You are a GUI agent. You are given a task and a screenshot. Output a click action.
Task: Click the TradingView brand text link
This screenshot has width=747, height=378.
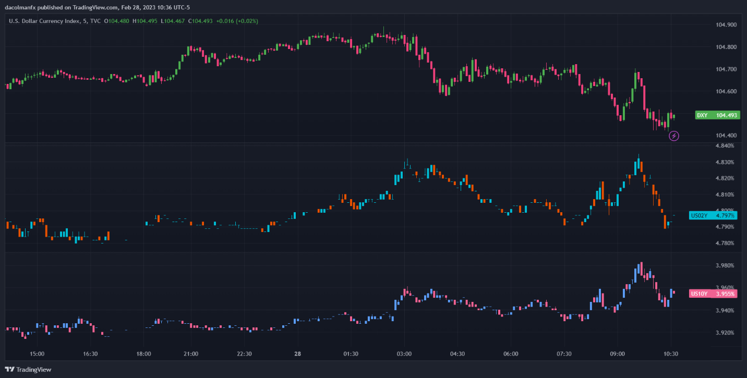point(34,370)
